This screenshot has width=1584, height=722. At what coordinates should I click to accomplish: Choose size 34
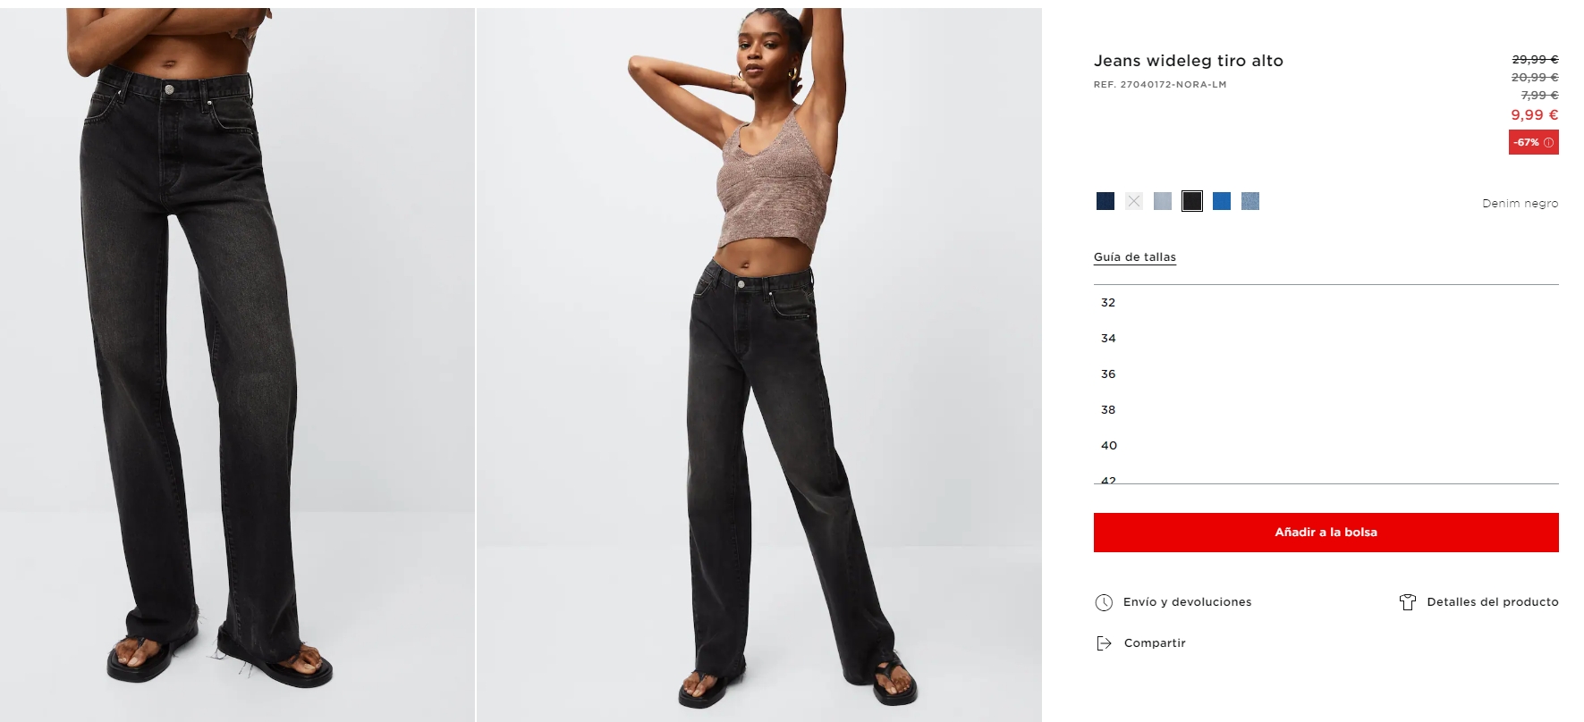1326,339
